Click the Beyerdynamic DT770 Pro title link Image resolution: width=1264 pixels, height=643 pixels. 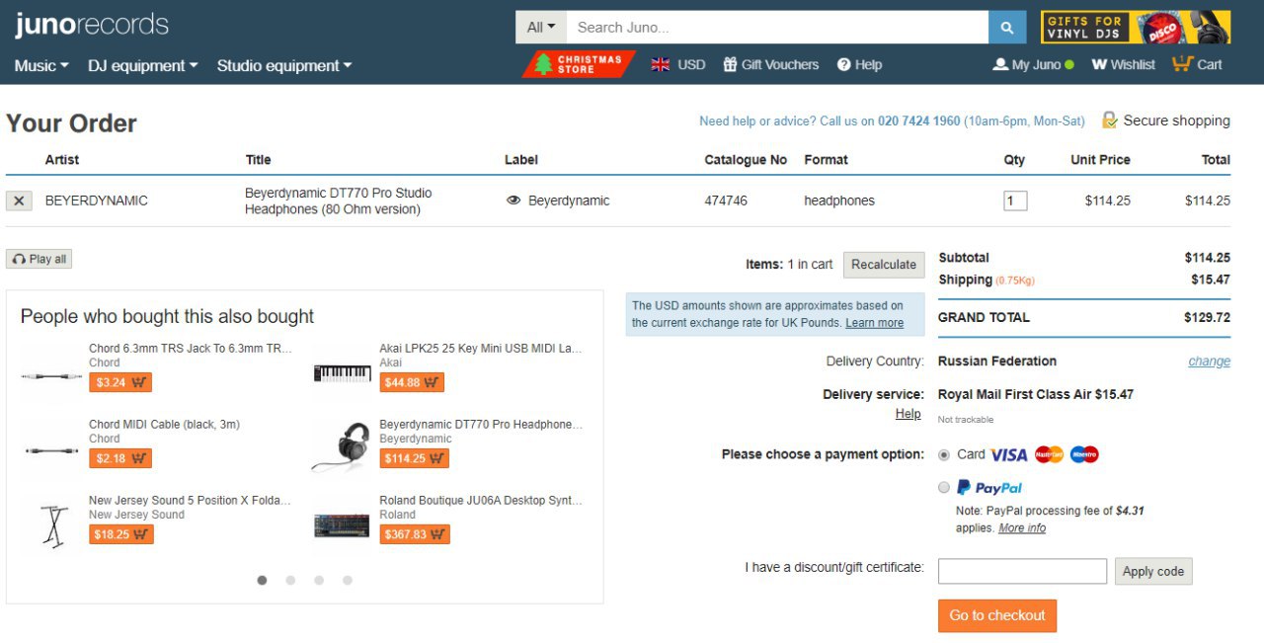(x=339, y=201)
